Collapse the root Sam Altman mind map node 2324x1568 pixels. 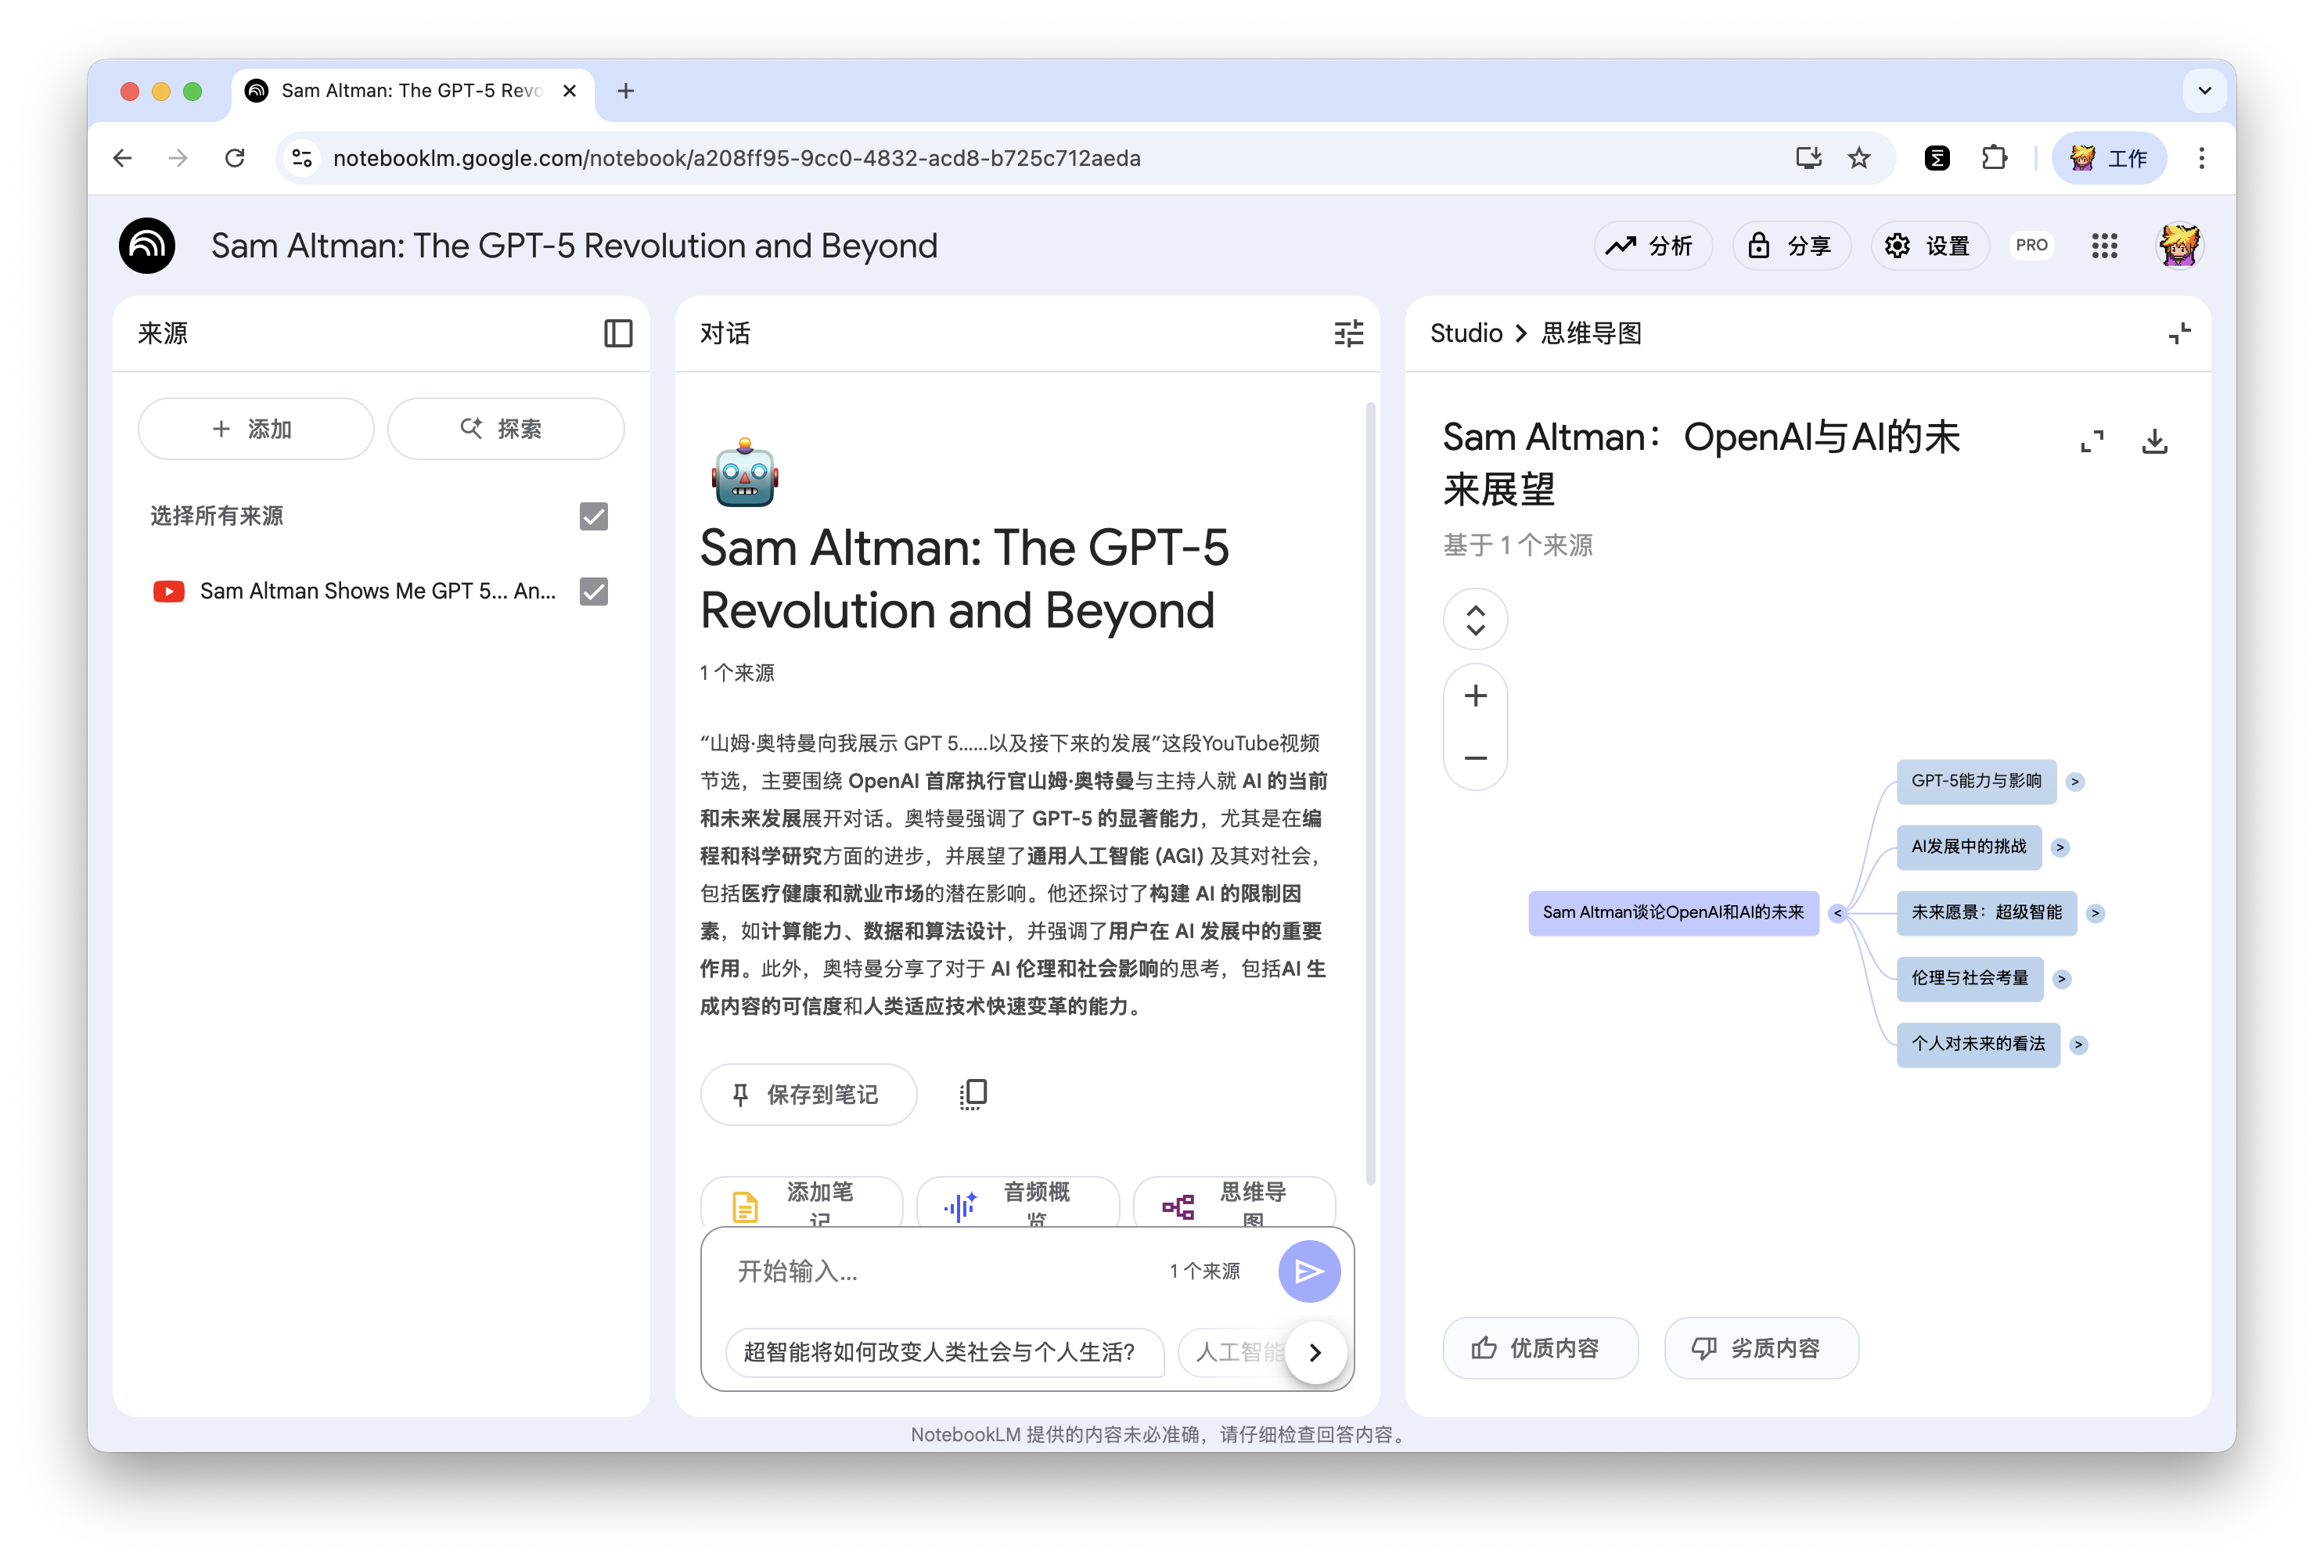(x=1837, y=914)
